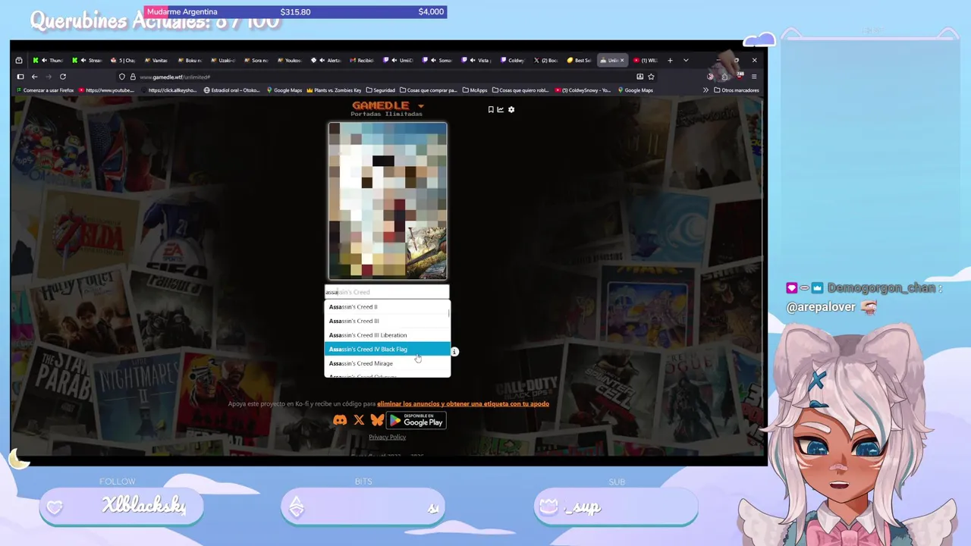Switch to the Sora no tab
This screenshot has width=971, height=546.
click(256, 60)
